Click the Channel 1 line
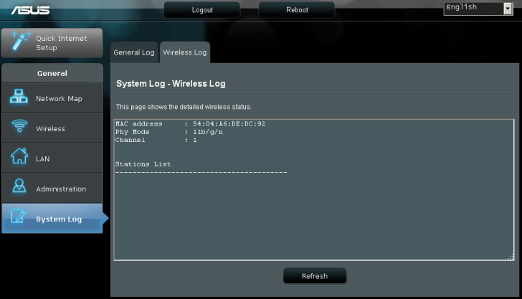Image resolution: width=522 pixels, height=299 pixels. coord(156,140)
